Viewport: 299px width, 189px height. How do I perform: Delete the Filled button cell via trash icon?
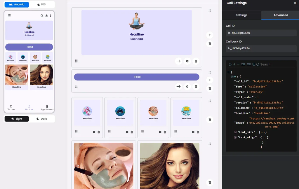click(x=196, y=87)
